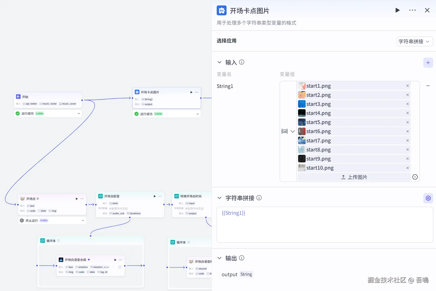Show info tooltip beside 输出

point(242,258)
